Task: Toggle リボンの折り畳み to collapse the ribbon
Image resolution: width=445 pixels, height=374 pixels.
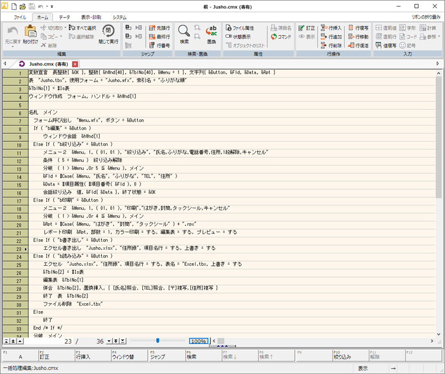Action: click(x=426, y=17)
